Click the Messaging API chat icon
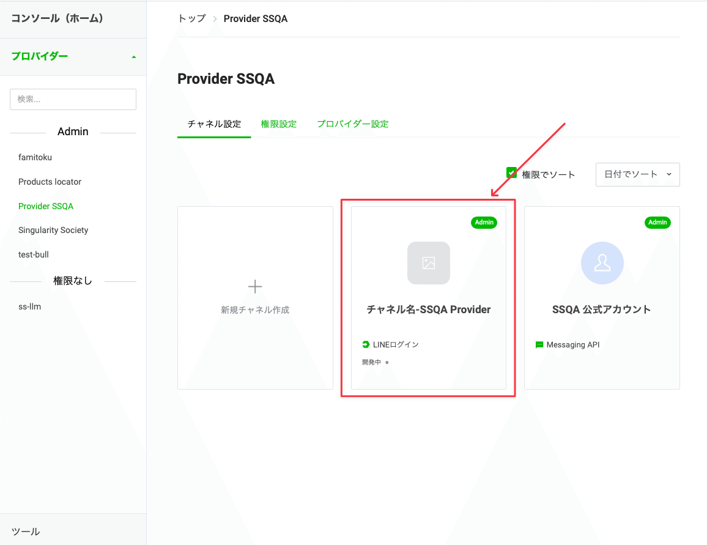Viewport: 707px width, 545px height. coord(539,345)
